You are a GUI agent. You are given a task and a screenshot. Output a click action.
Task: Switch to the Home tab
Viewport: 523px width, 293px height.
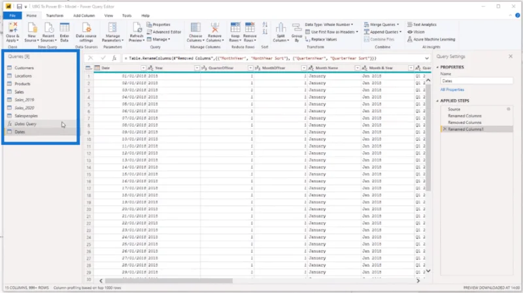[31, 16]
